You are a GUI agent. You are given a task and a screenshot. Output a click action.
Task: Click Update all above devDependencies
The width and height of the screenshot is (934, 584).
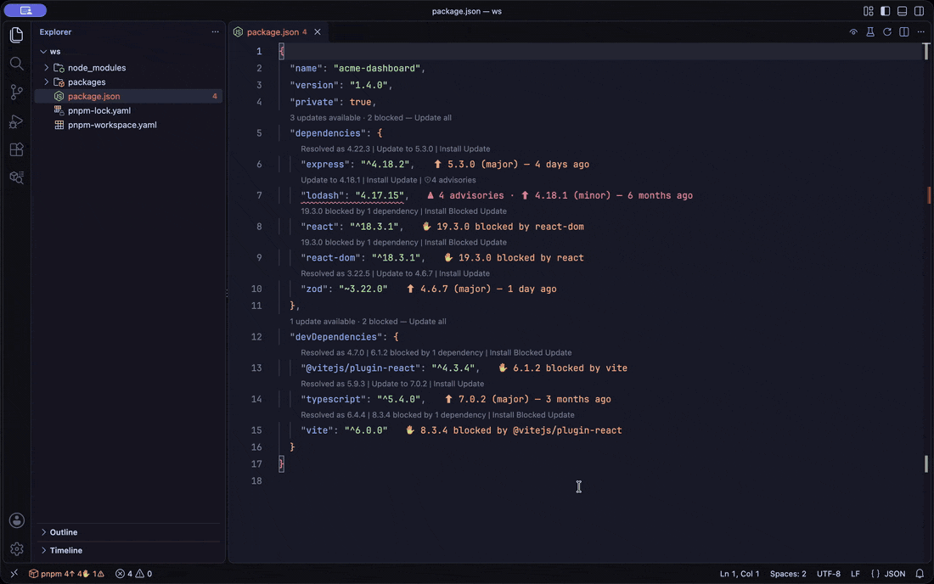(x=427, y=322)
